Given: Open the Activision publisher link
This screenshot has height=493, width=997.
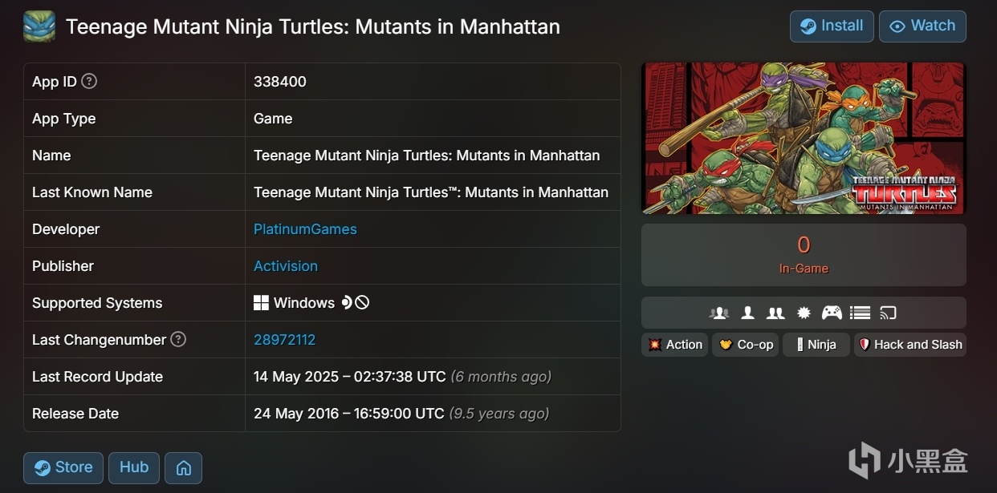Looking at the screenshot, I should tap(286, 266).
